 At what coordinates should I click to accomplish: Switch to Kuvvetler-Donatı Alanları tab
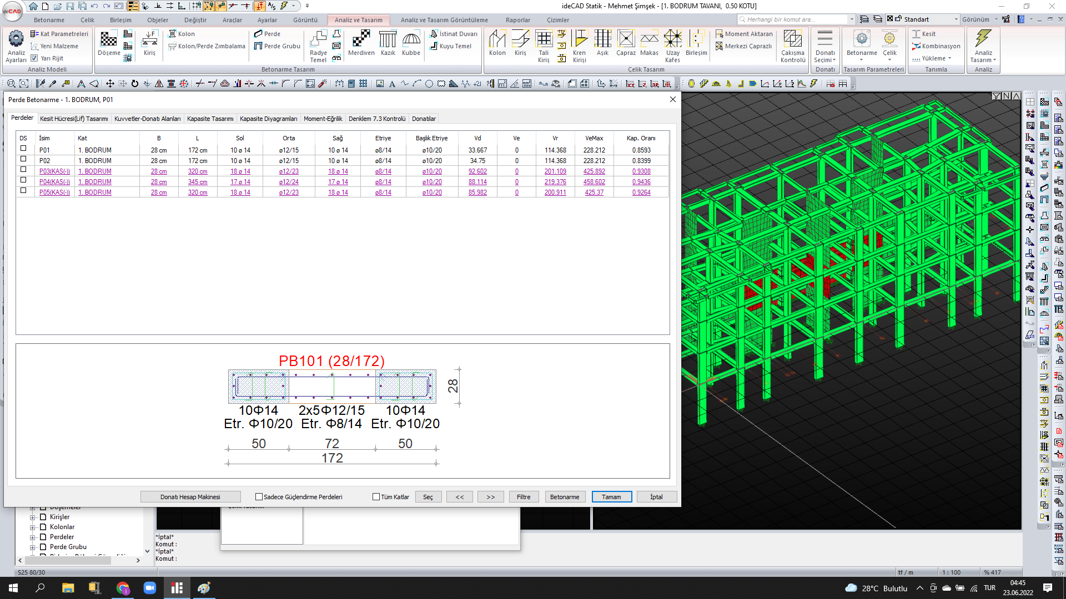[x=148, y=119]
